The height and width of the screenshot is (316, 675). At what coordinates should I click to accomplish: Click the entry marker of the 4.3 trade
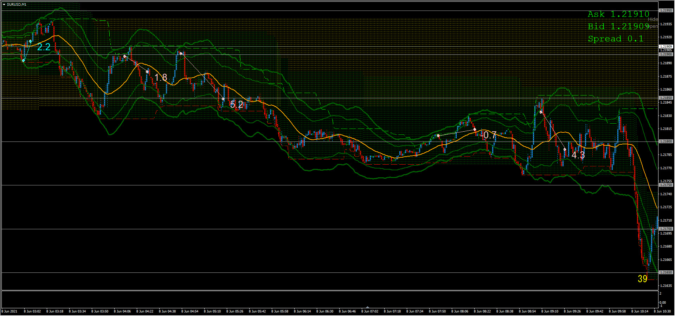click(541, 112)
